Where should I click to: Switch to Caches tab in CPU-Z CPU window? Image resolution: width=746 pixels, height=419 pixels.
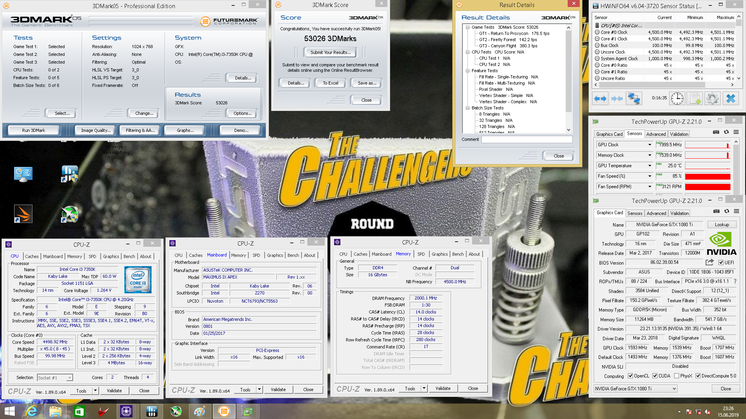32,256
